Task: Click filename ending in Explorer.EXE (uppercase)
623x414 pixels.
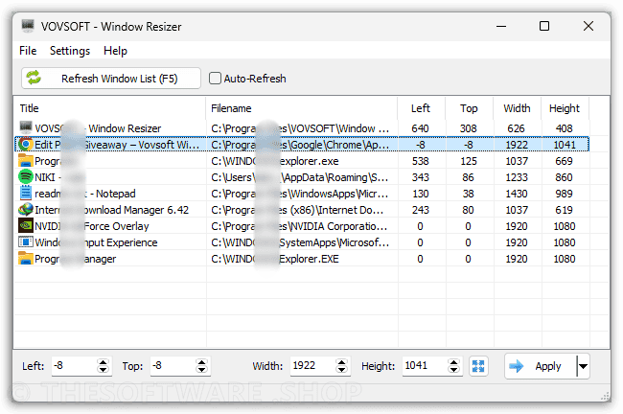Action: coord(275,259)
